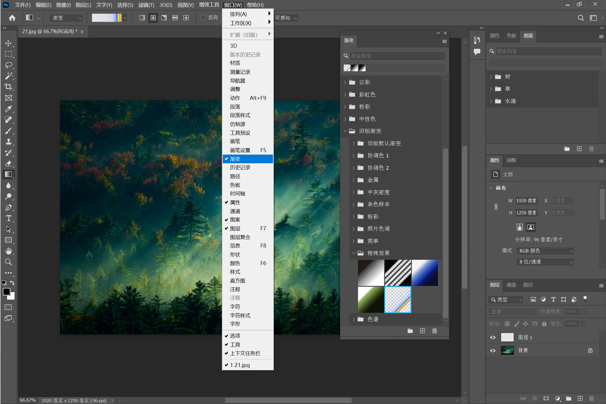The height and width of the screenshot is (404, 606).
Task: Click the 调整 tab beside 属性
Action: [x=511, y=160]
